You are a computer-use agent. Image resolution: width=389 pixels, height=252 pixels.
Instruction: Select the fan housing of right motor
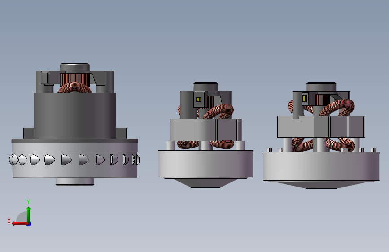coord(321,167)
